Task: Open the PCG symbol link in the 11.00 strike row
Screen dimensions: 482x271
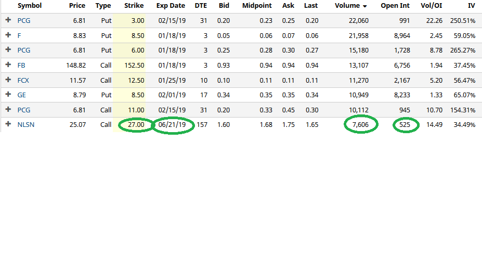Action: 24,110
